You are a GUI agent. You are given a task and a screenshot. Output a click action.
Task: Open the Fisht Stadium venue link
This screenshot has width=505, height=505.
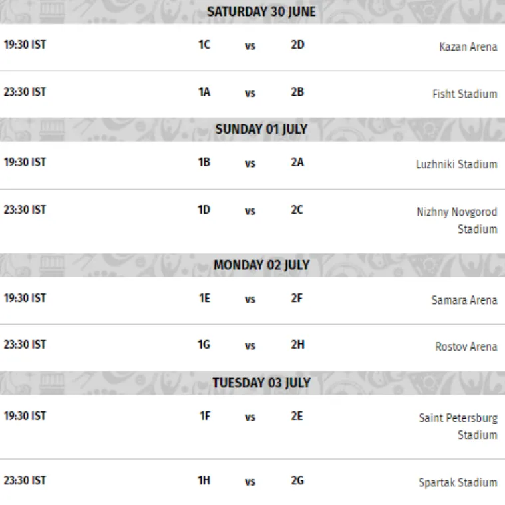(x=464, y=94)
